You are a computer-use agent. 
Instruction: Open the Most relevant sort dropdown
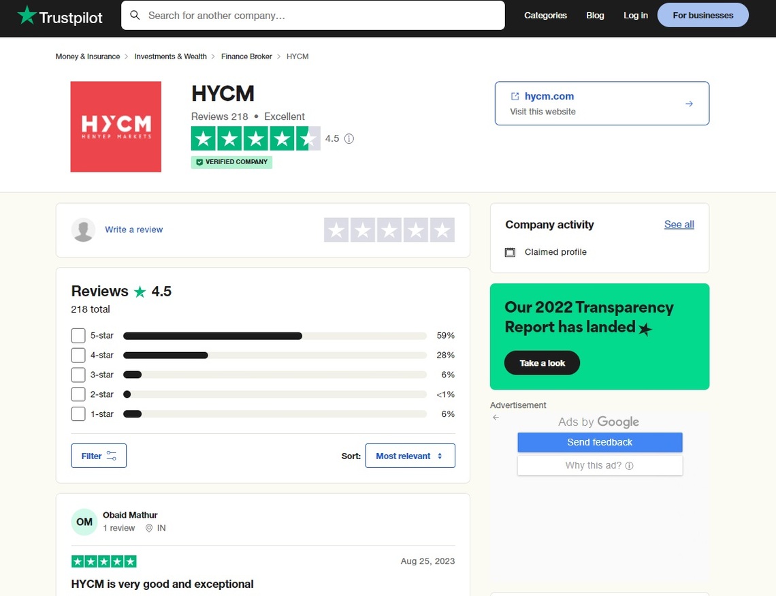410,456
